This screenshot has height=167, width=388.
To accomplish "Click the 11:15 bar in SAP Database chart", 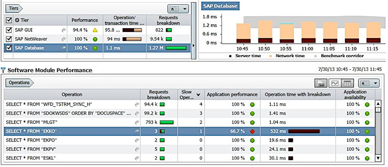I will pyautogui.click(x=374, y=33).
